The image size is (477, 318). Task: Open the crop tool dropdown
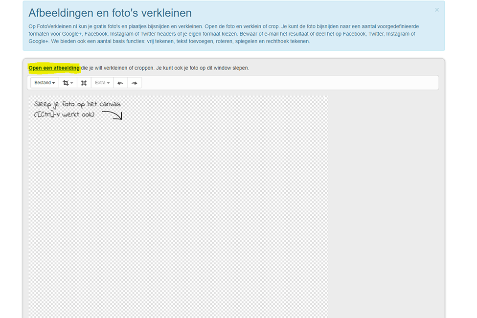(68, 83)
